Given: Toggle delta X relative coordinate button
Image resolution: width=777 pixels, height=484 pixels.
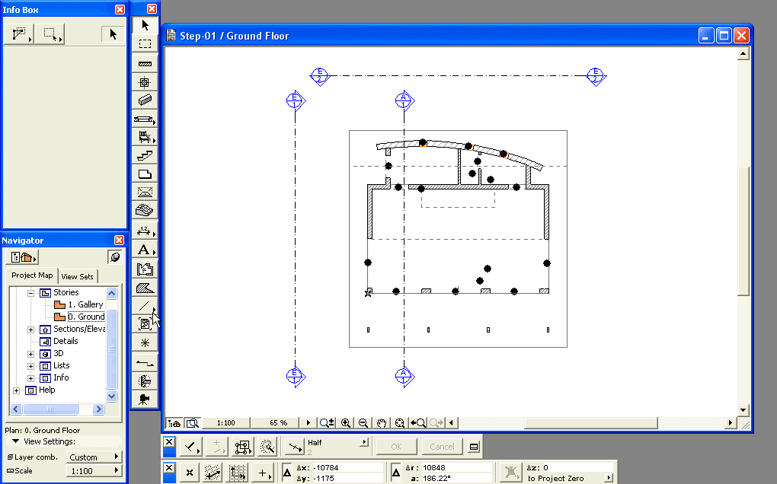Looking at the screenshot, I should pos(287,473).
